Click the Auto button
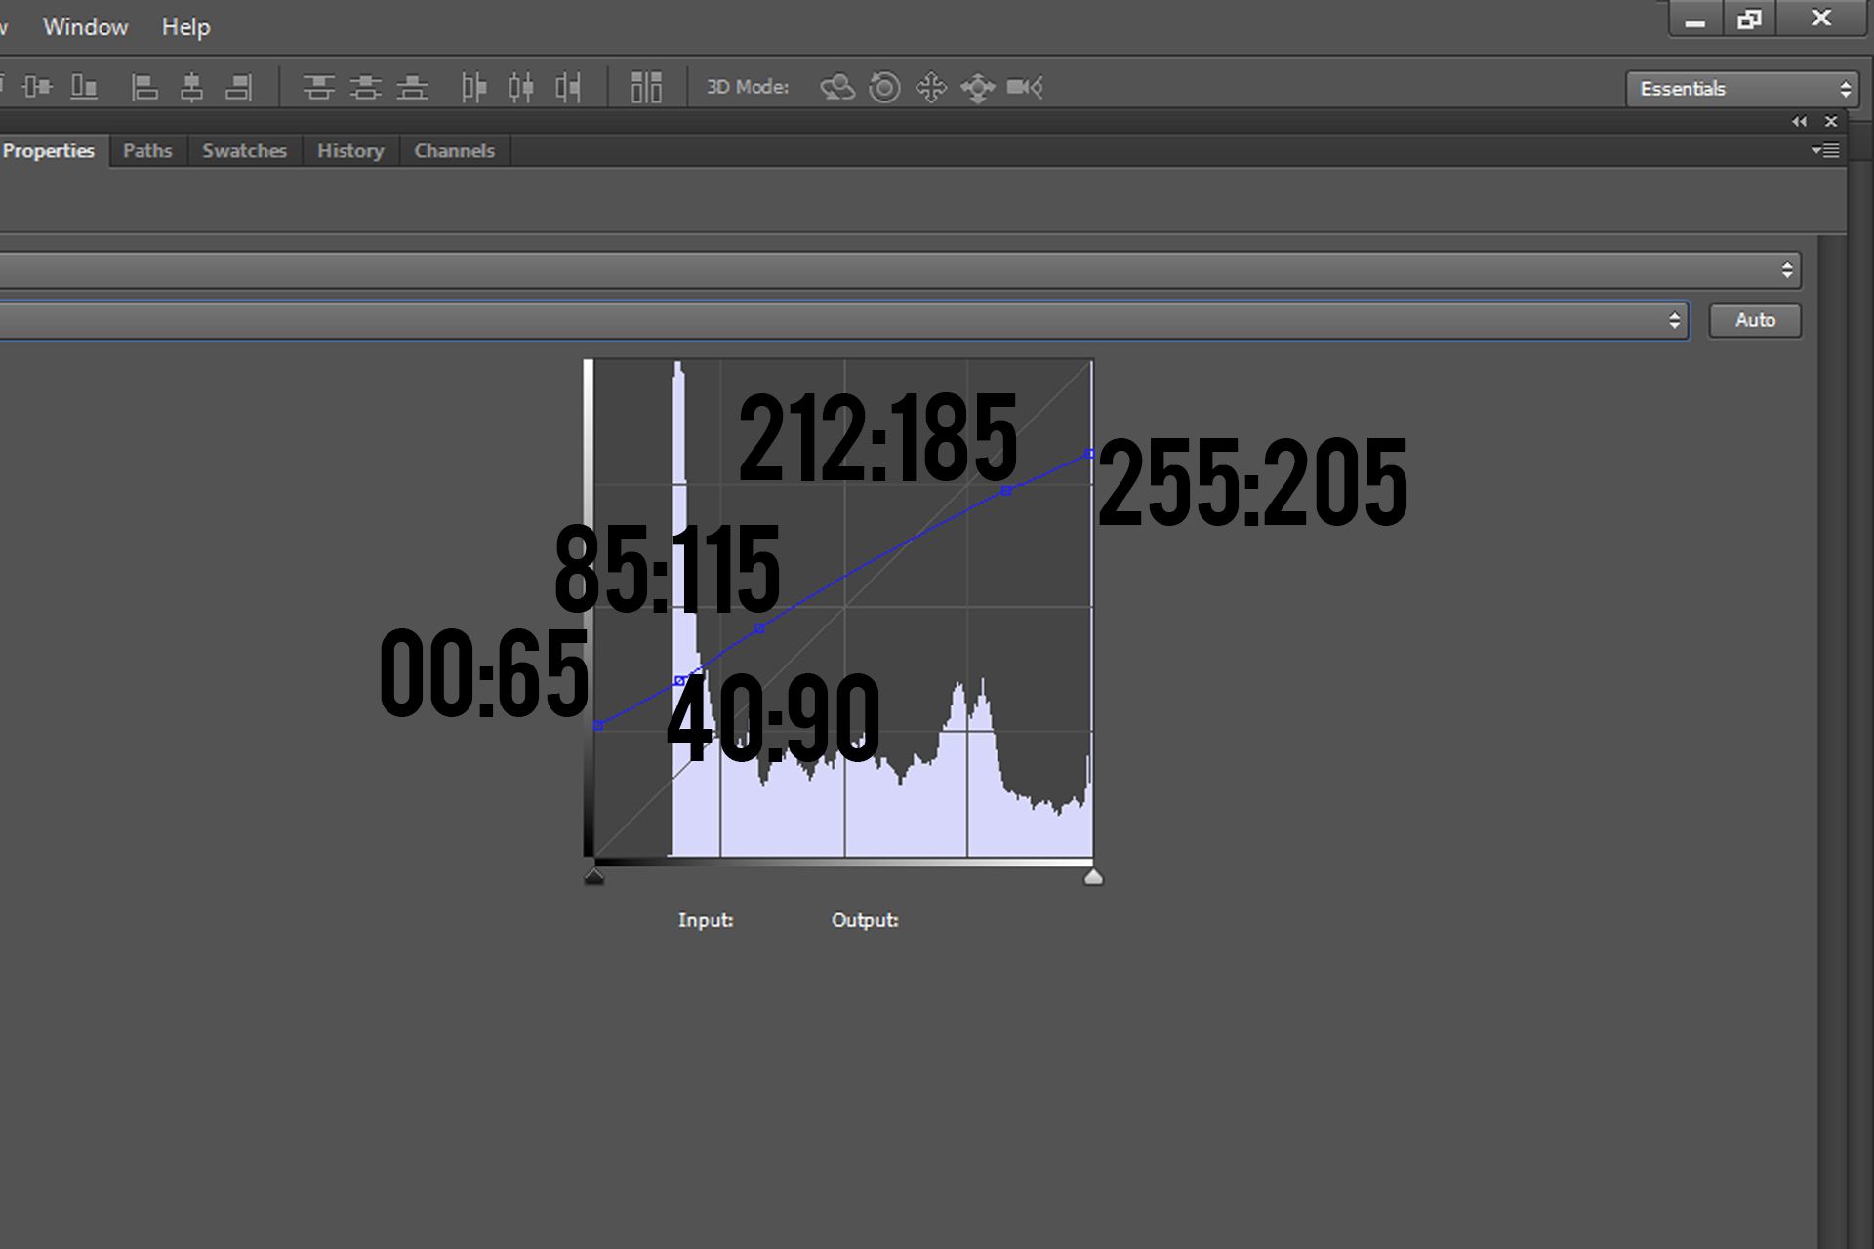This screenshot has height=1249, width=1874. [x=1755, y=320]
